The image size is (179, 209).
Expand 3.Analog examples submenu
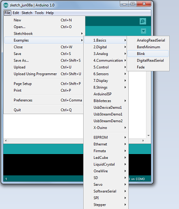(106, 54)
